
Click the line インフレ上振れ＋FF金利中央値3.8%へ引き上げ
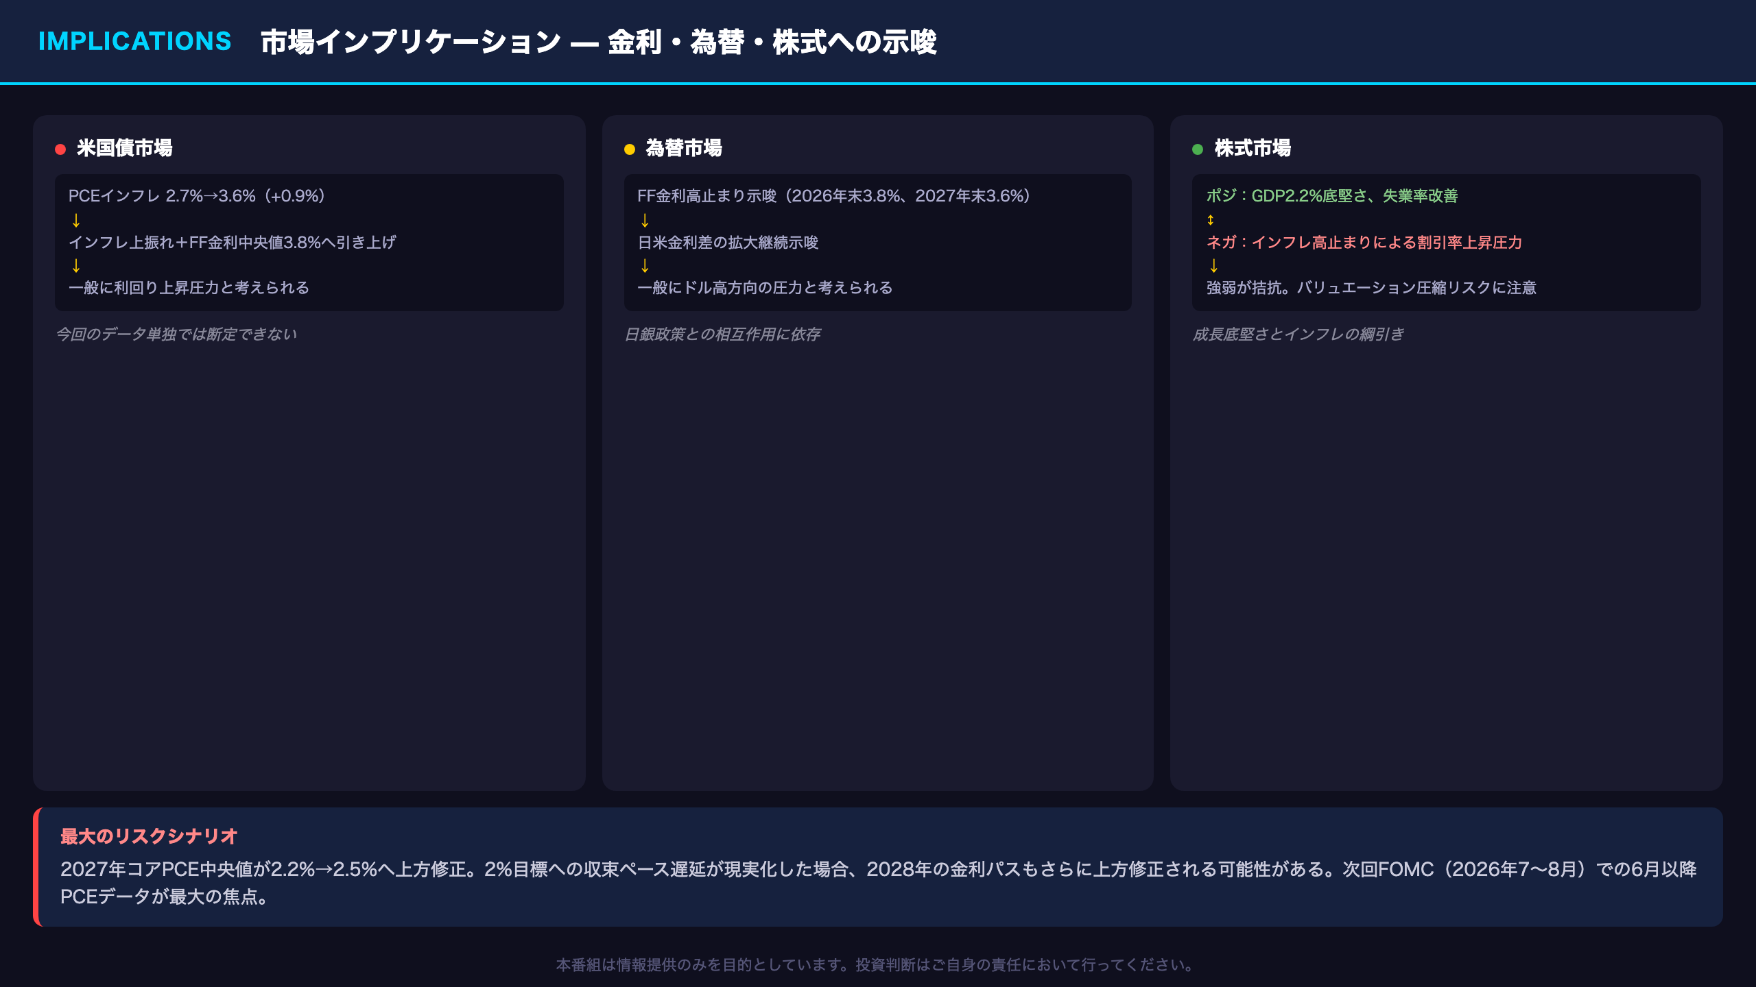pyautogui.click(x=233, y=242)
